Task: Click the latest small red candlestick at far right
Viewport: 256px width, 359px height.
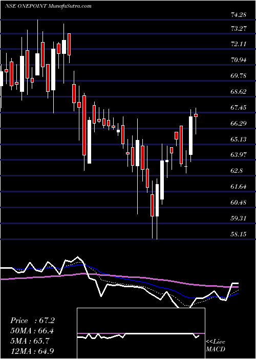Action: pos(196,115)
